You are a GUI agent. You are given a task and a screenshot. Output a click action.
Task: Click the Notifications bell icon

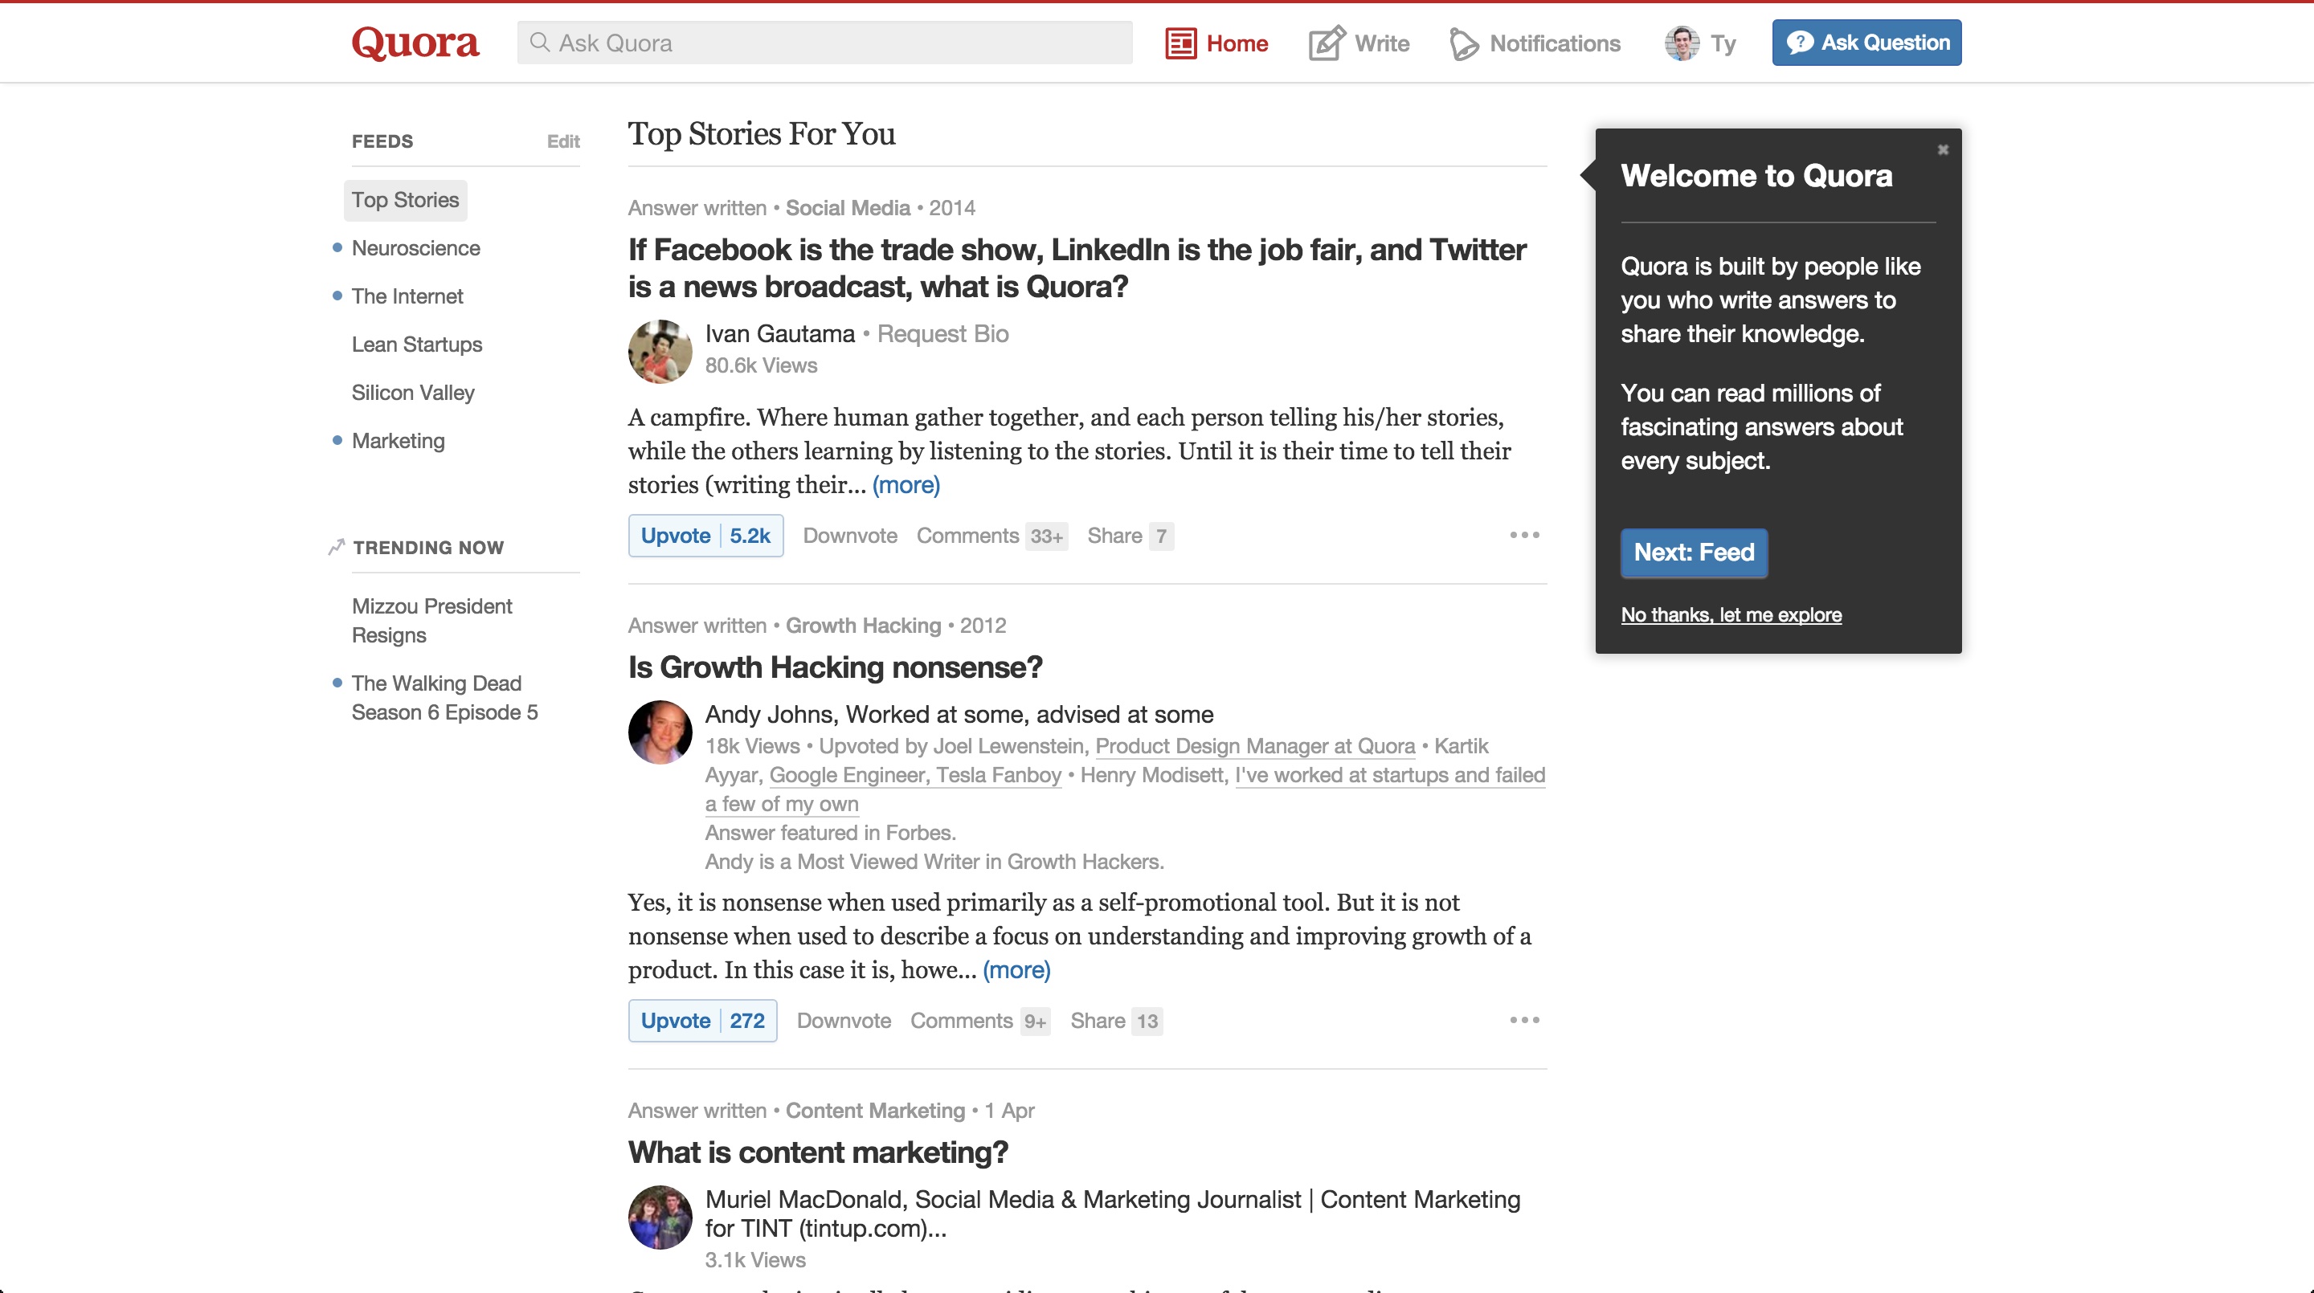tap(1463, 44)
